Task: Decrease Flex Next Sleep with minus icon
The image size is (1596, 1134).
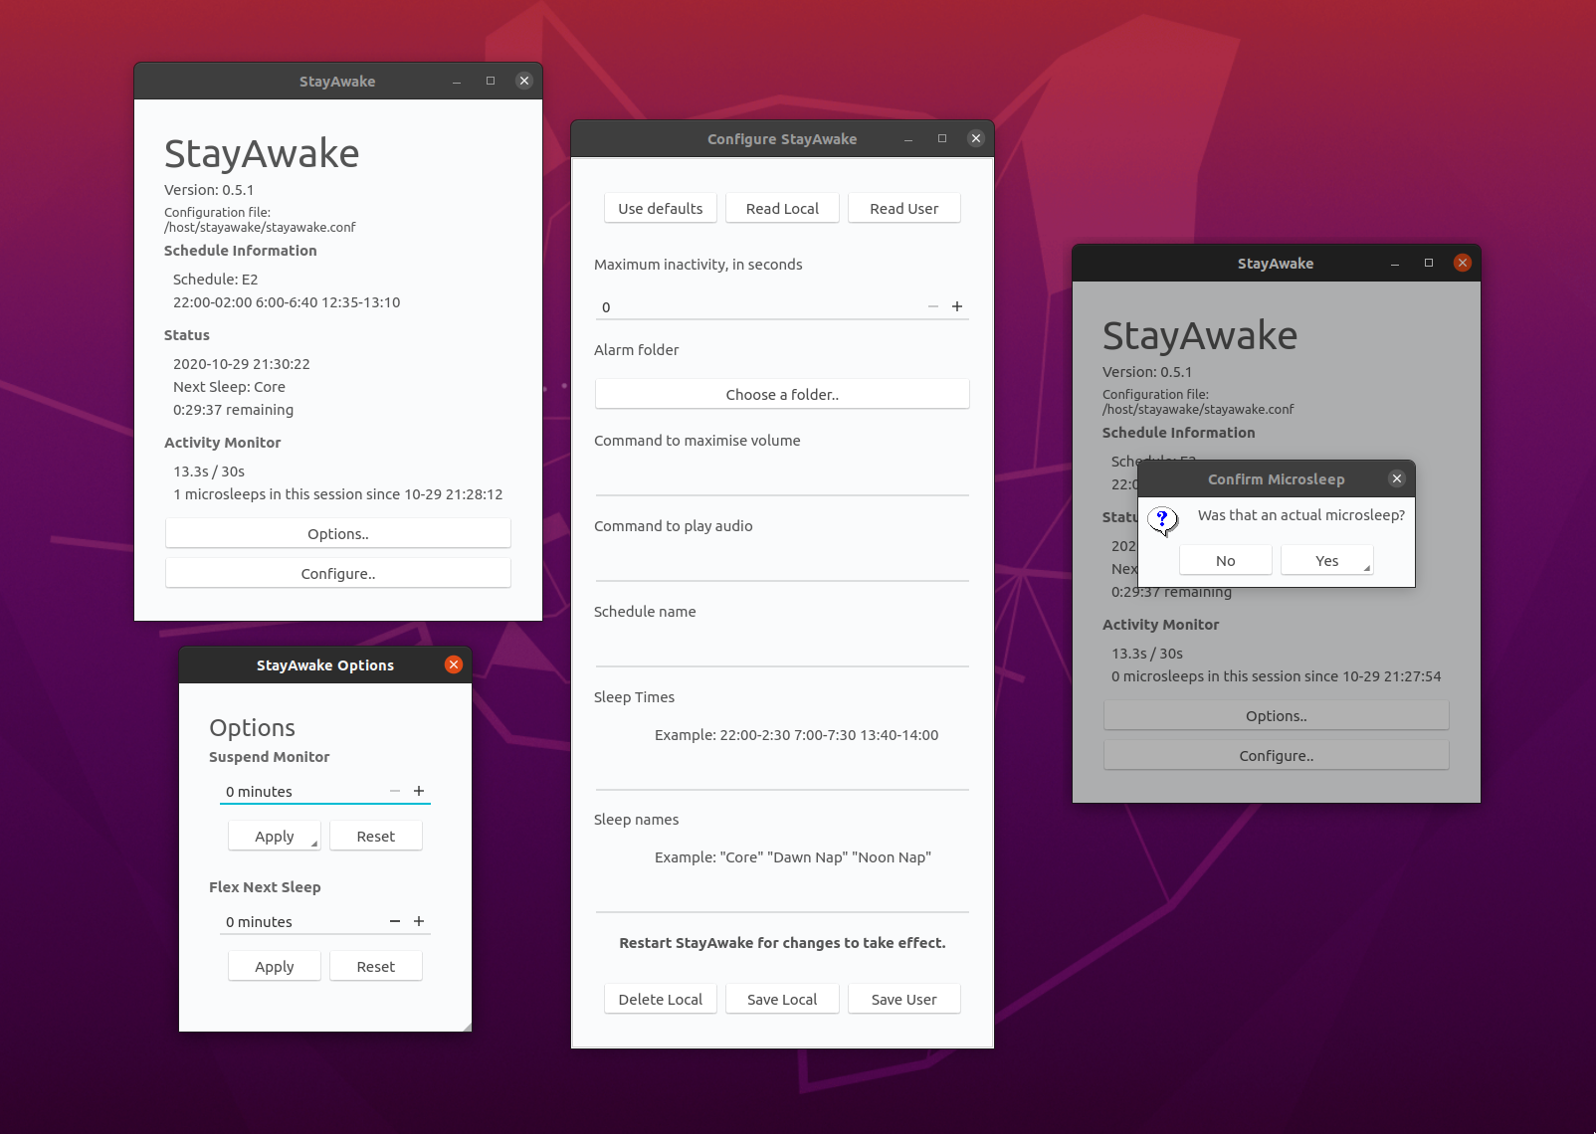Action: pos(395,921)
